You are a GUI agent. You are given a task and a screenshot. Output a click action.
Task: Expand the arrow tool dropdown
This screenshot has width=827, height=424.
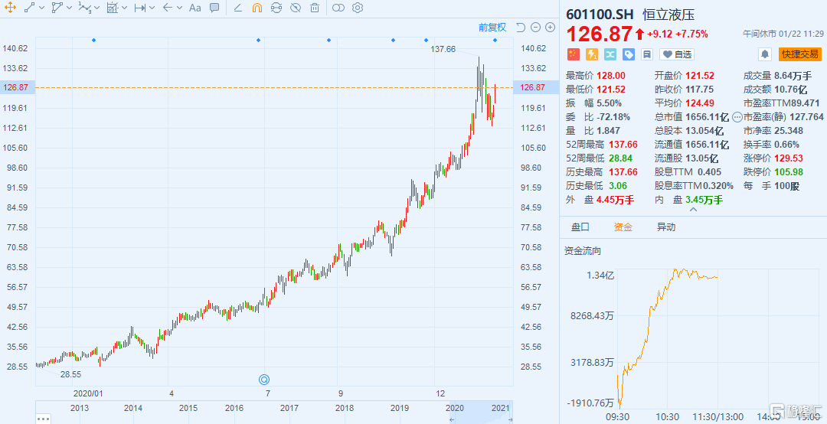(x=179, y=8)
